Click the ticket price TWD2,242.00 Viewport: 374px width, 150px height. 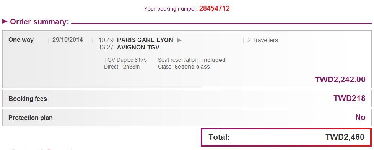340,80
